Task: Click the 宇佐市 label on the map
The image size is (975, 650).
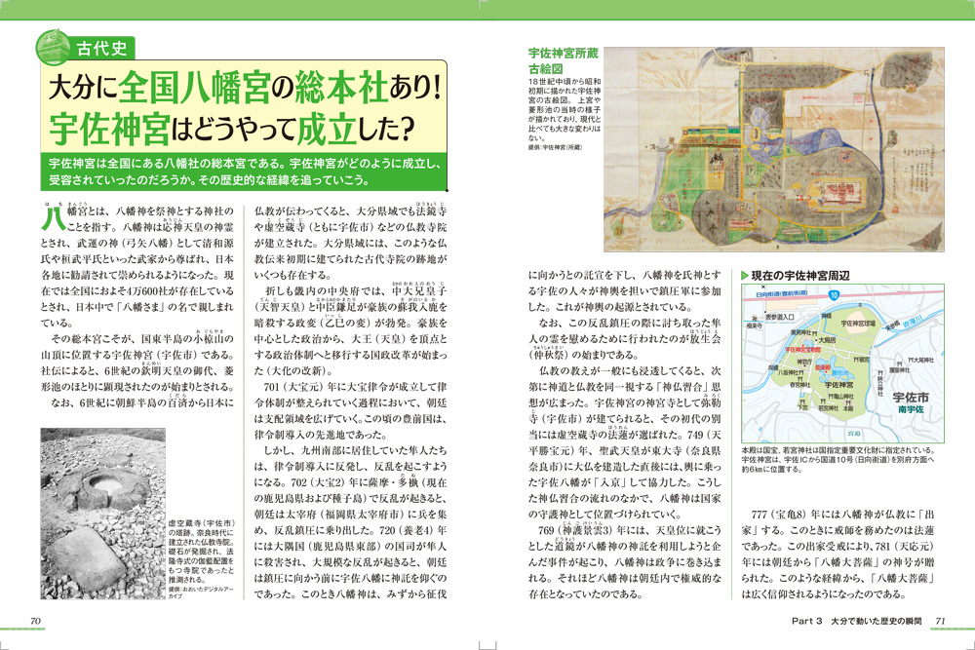Action: click(x=911, y=397)
